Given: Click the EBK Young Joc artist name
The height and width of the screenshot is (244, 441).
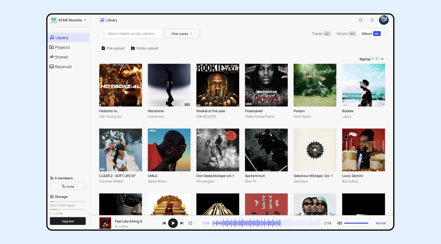Looking at the screenshot, I should (x=110, y=117).
